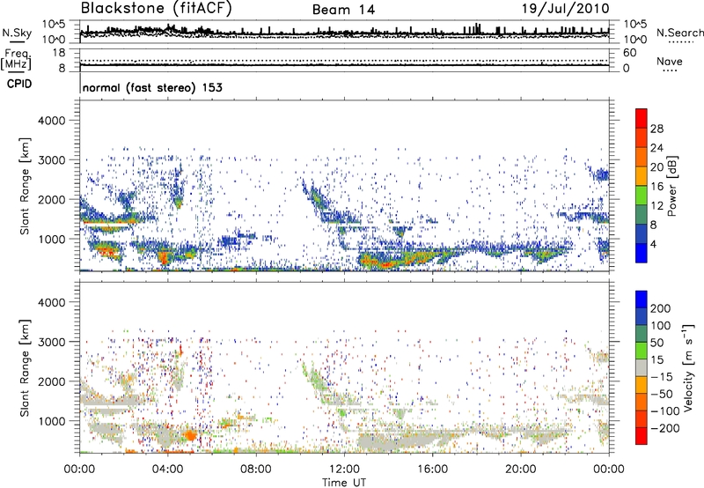The height and width of the screenshot is (488, 704).
Task: Click the left '10^5' noise axis label
Action: click(54, 25)
